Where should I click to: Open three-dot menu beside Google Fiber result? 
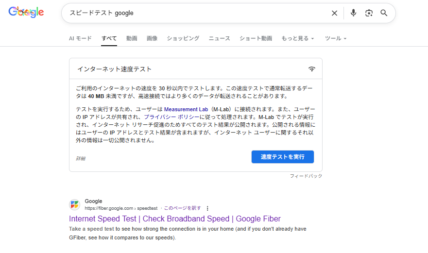click(x=208, y=208)
